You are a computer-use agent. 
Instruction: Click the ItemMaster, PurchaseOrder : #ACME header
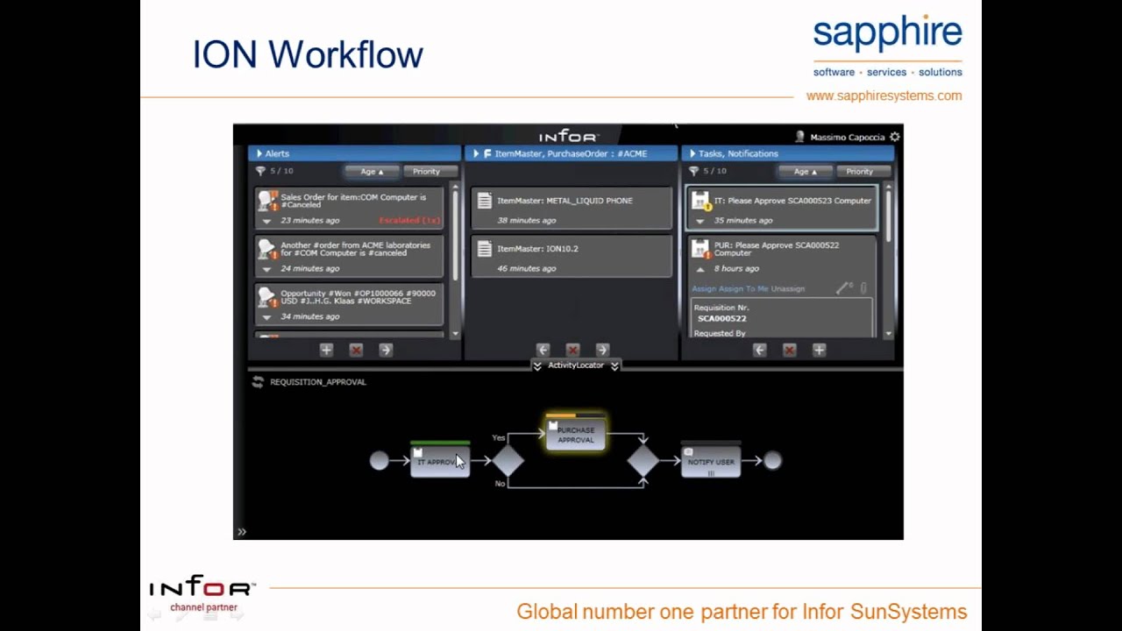[572, 153]
